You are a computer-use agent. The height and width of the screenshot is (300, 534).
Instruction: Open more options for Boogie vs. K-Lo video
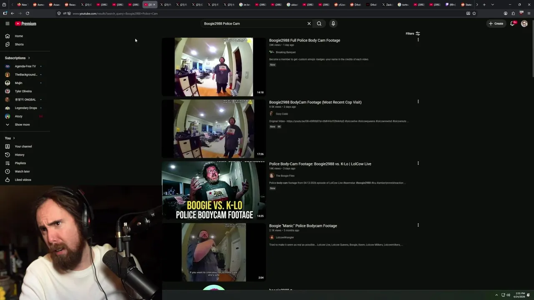(x=418, y=163)
